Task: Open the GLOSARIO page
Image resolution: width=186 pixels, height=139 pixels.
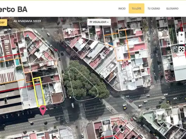Action: click(x=172, y=8)
